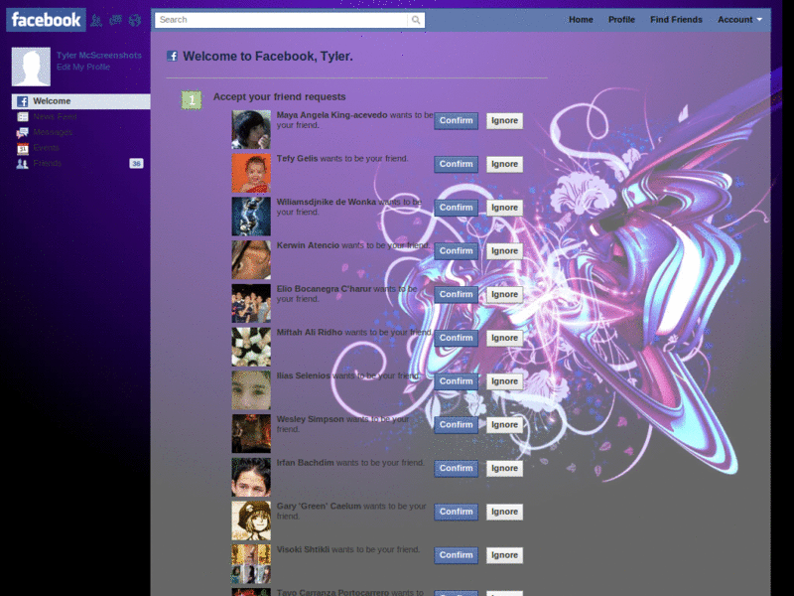Image resolution: width=794 pixels, height=596 pixels.
Task: Ignore Visoki Shtikli's request
Action: (504, 555)
